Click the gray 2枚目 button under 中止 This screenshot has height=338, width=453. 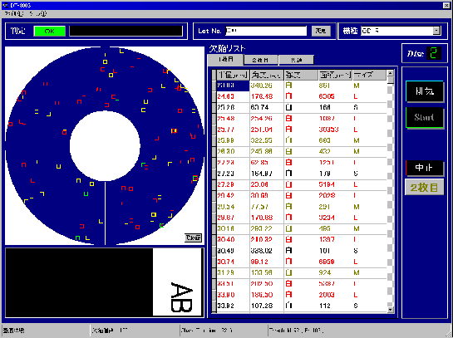coord(425,188)
